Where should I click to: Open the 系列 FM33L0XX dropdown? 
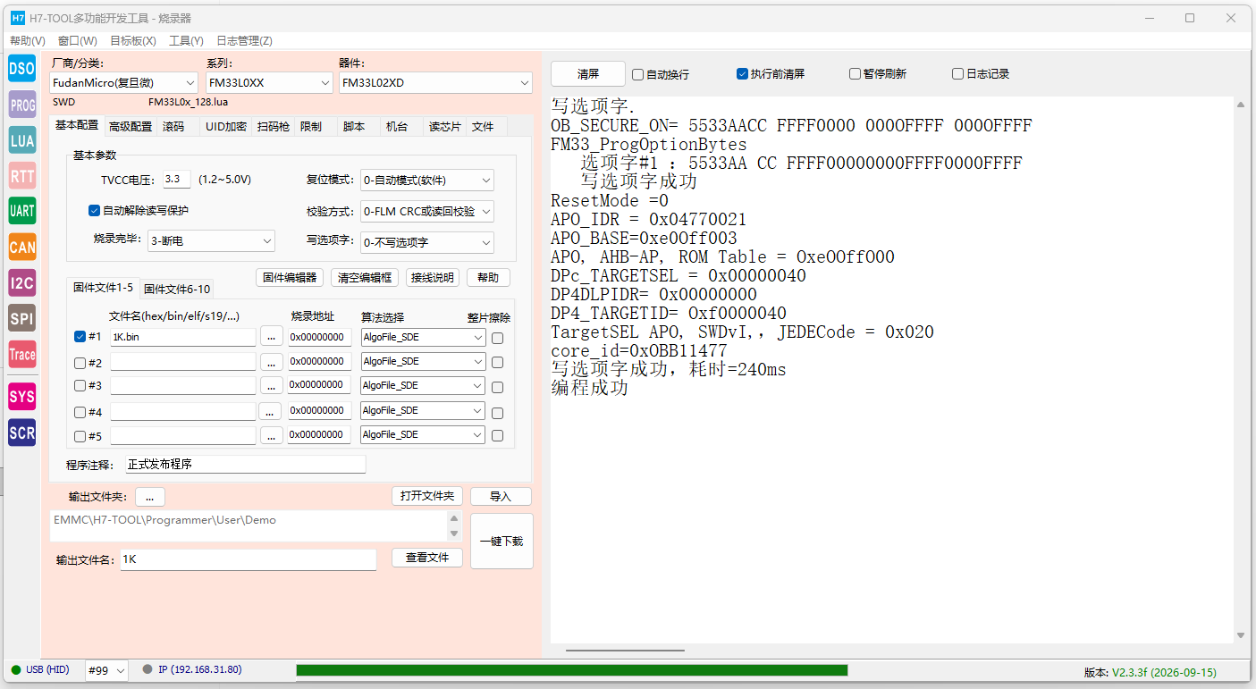coord(269,83)
